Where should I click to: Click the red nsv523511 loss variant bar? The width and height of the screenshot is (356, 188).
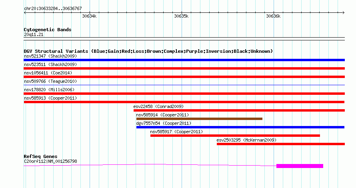pos(184,68)
